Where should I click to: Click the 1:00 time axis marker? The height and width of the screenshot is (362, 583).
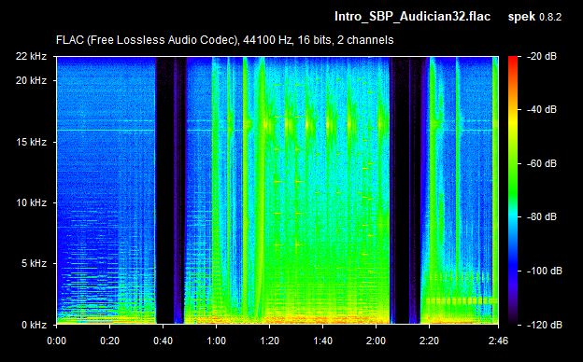coord(216,341)
